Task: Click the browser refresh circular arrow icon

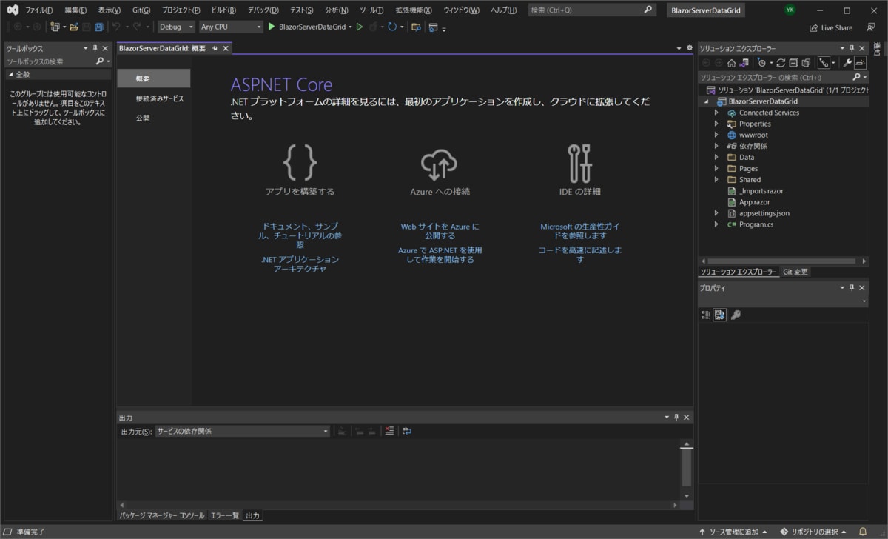Action: (392, 27)
